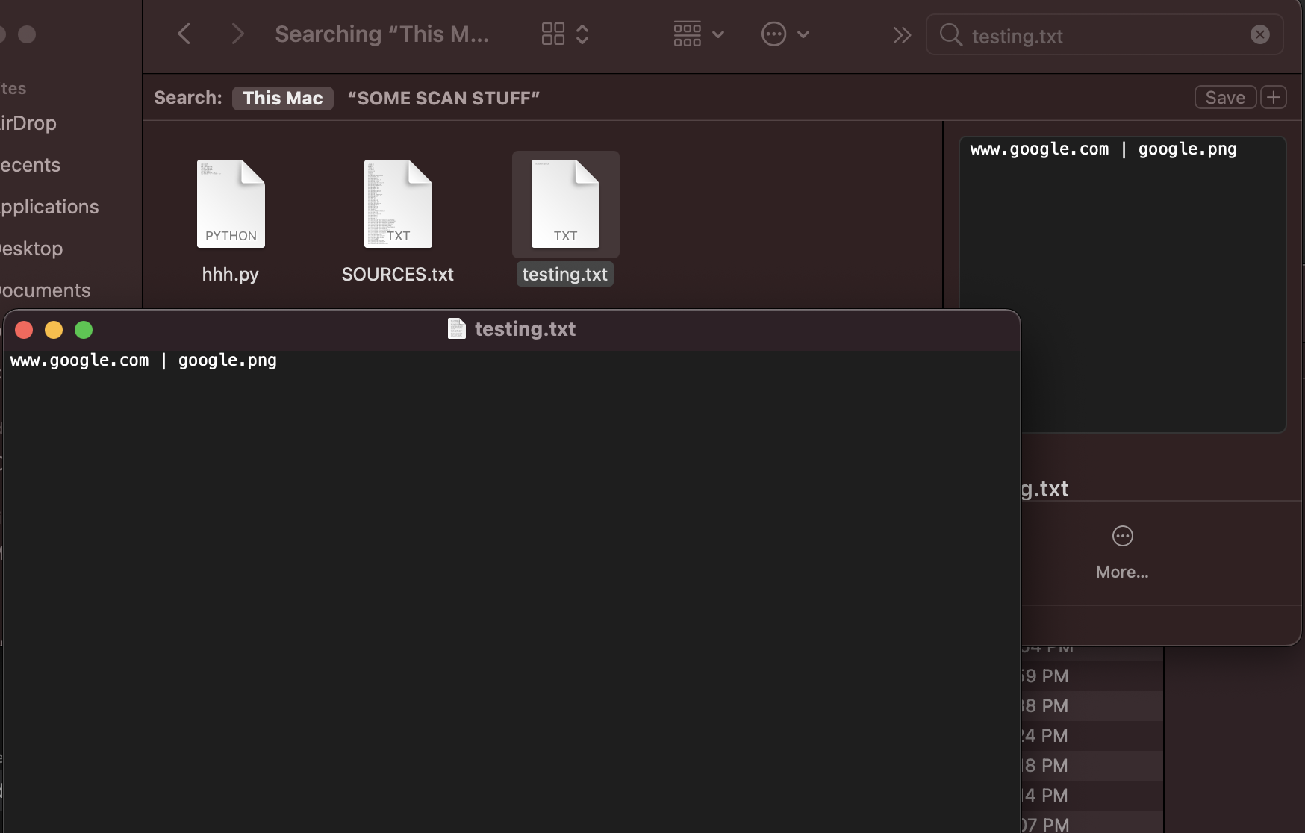
Task: Click the testing.txt document icon in title bar
Action: tap(456, 328)
